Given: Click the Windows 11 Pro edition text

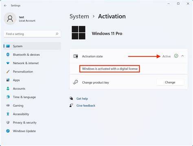Looking at the screenshot, I should click(x=107, y=34).
